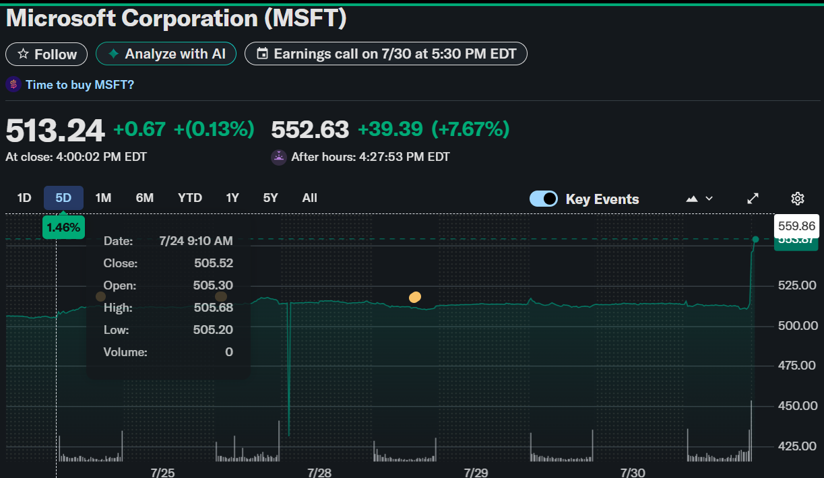
Task: Click the 513.24 closing price
Action: (x=55, y=129)
